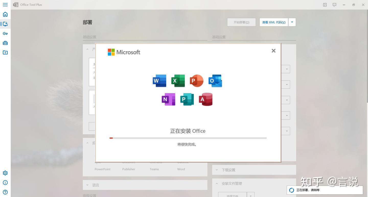Open the Help question mark icon
Screen dimensions: 368x197
pyautogui.click(x=5, y=192)
